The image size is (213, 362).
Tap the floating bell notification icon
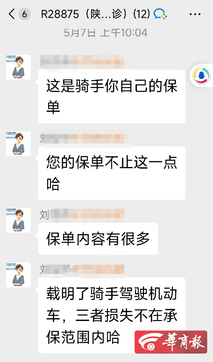click(x=201, y=75)
